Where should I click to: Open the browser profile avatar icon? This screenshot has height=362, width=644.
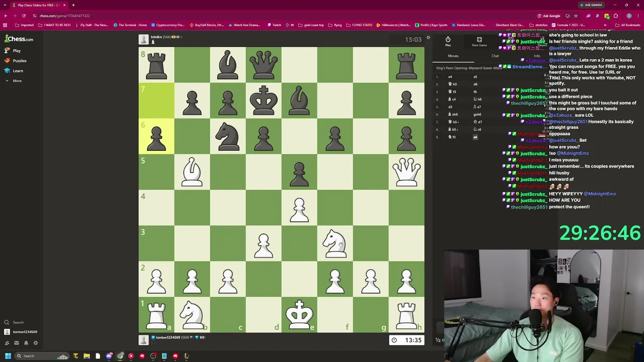pos(629,16)
